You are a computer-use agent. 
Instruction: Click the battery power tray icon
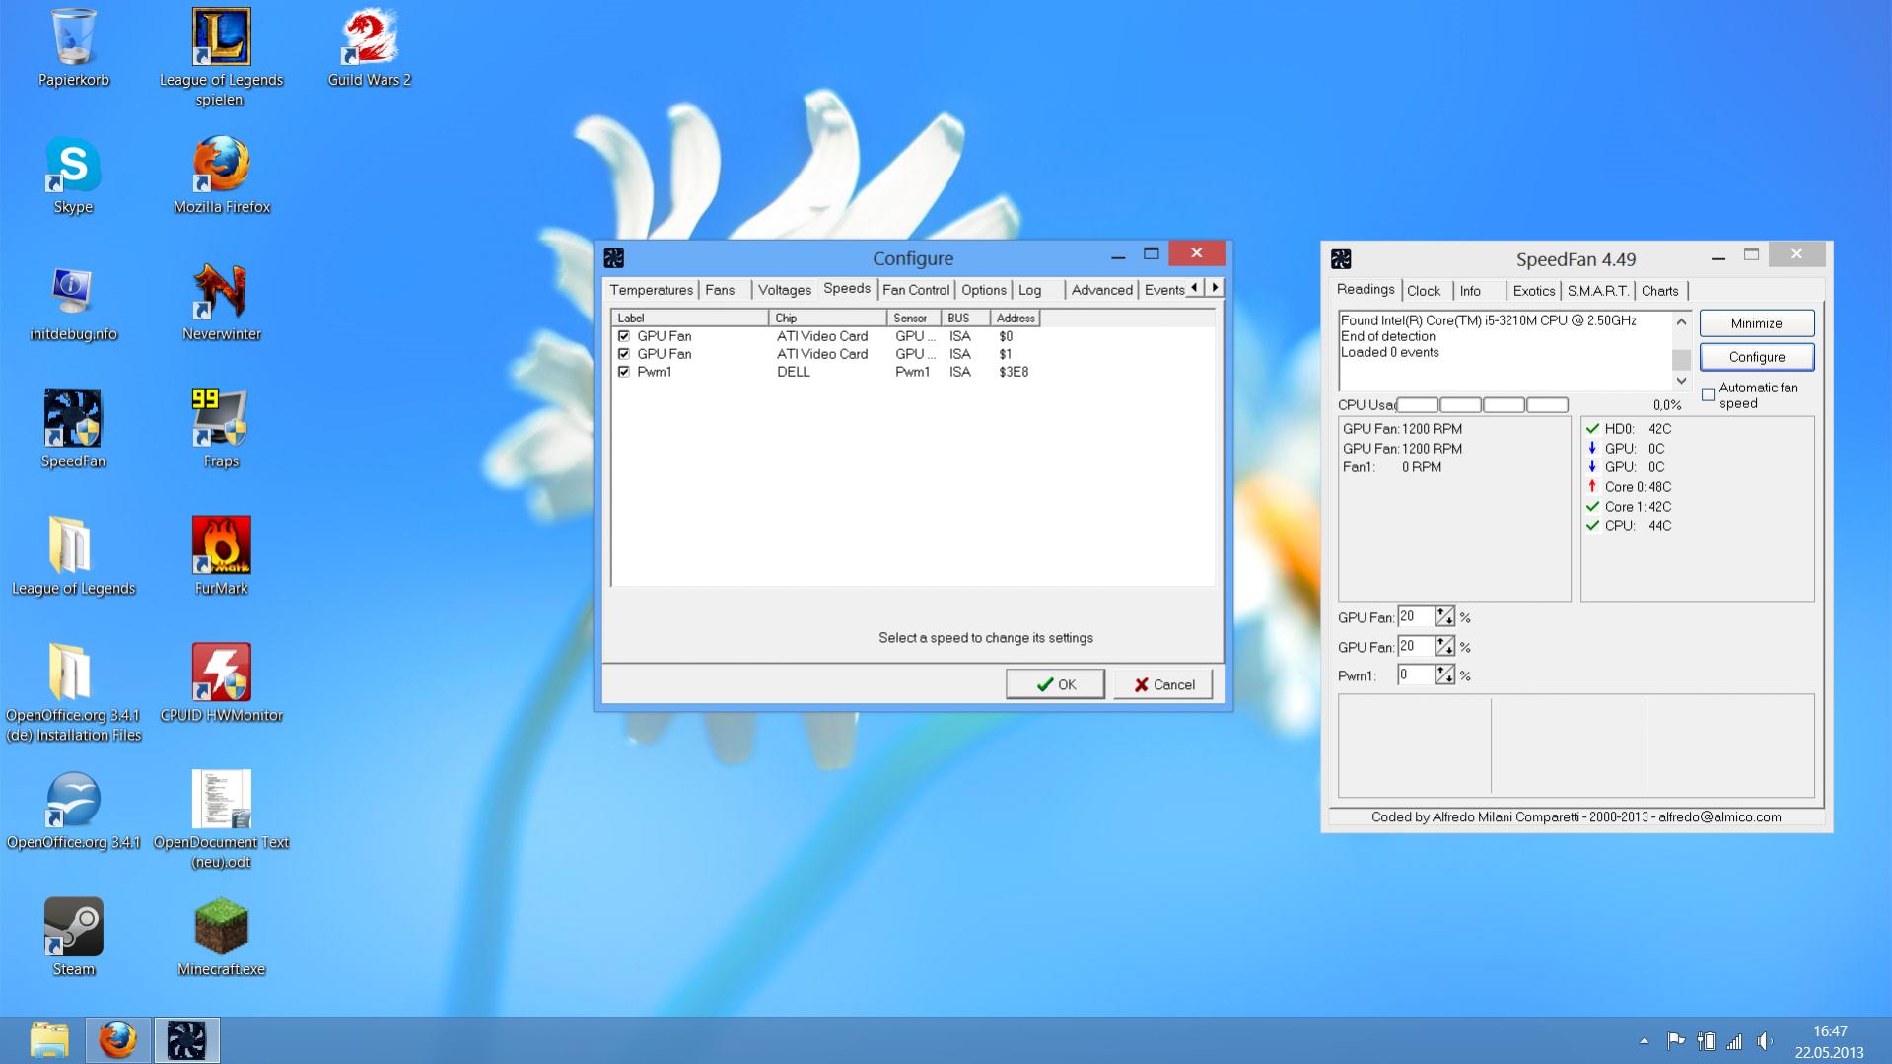pos(1706,1041)
